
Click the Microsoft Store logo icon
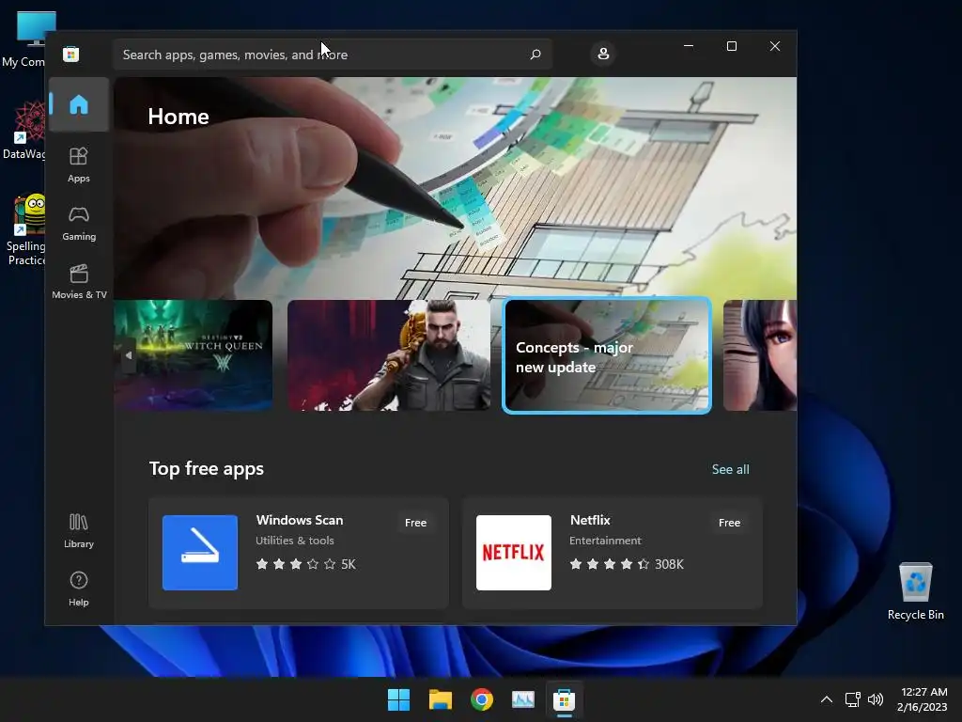(71, 54)
